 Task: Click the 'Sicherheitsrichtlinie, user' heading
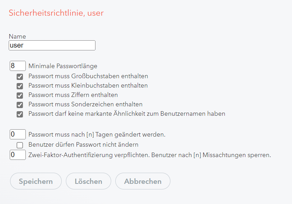[x=56, y=13]
